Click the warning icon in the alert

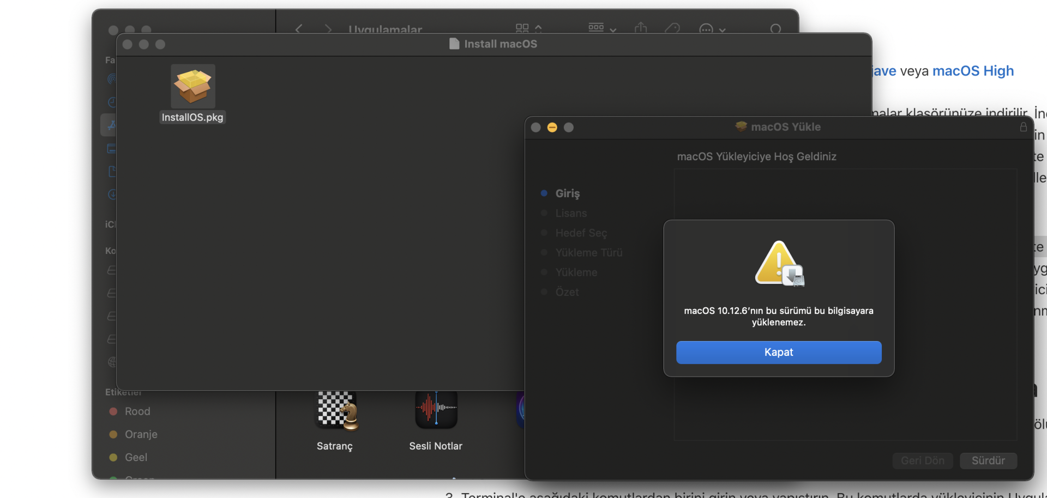tap(779, 264)
